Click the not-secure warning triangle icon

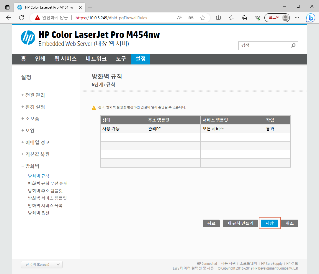point(37,18)
